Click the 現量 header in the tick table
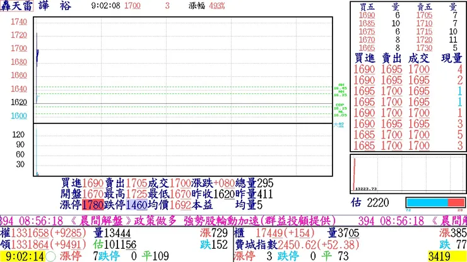Viewport: 467px width, 262px height. click(451, 59)
